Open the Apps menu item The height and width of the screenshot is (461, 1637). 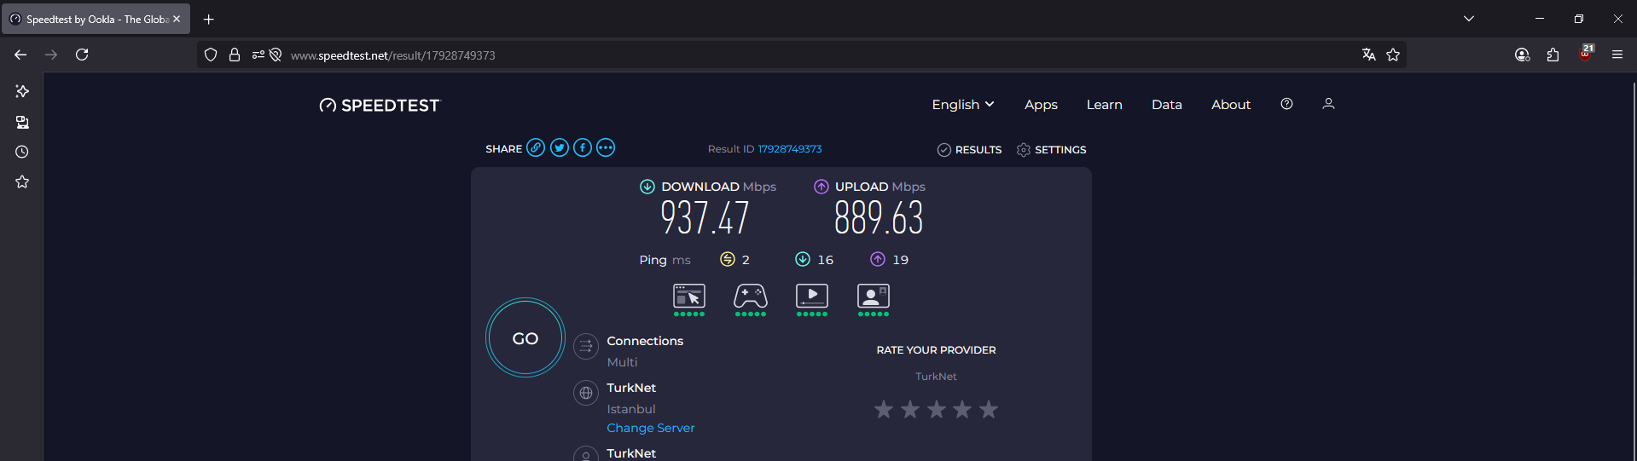[x=1041, y=105]
